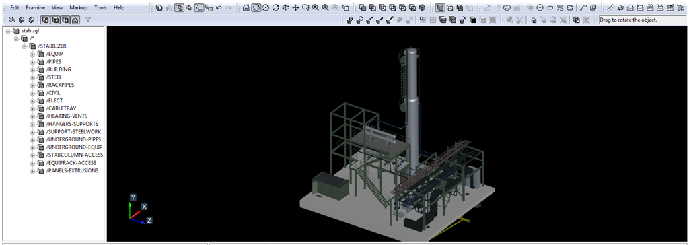Screen dimensions: 689x245
Task: Open the Examine menu
Action: click(35, 8)
